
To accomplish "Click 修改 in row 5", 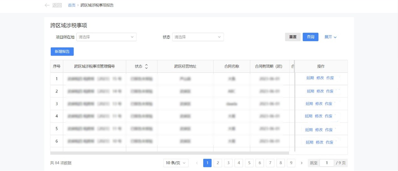I will (319, 130).
